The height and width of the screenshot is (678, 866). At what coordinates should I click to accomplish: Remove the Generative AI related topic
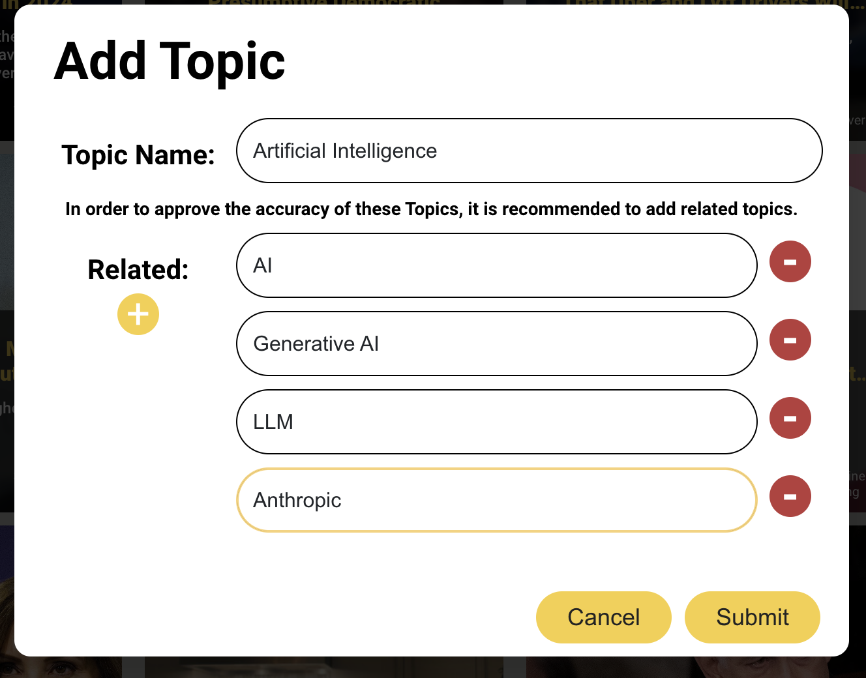pos(790,340)
